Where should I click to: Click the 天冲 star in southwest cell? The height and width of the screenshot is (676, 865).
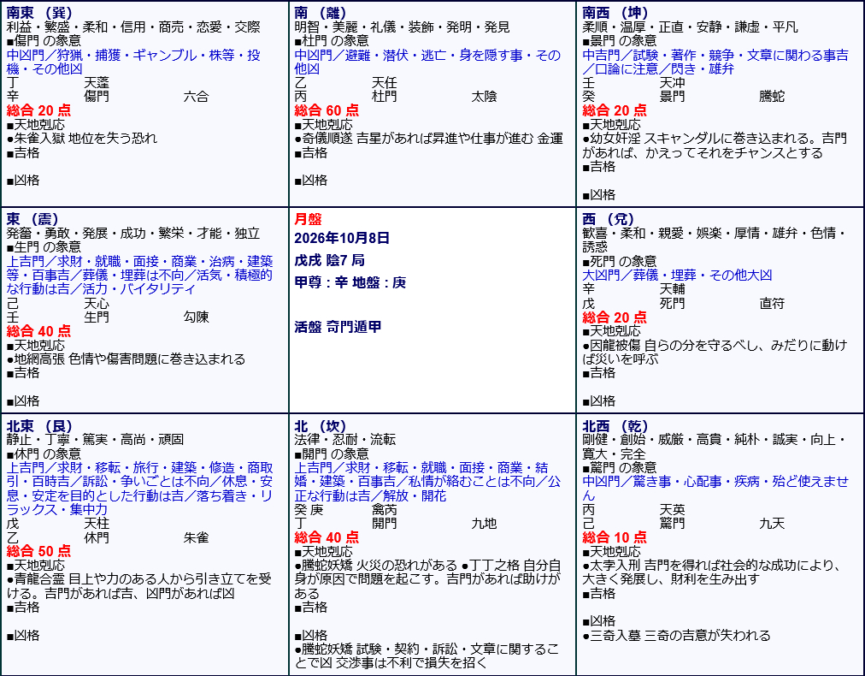673,83
